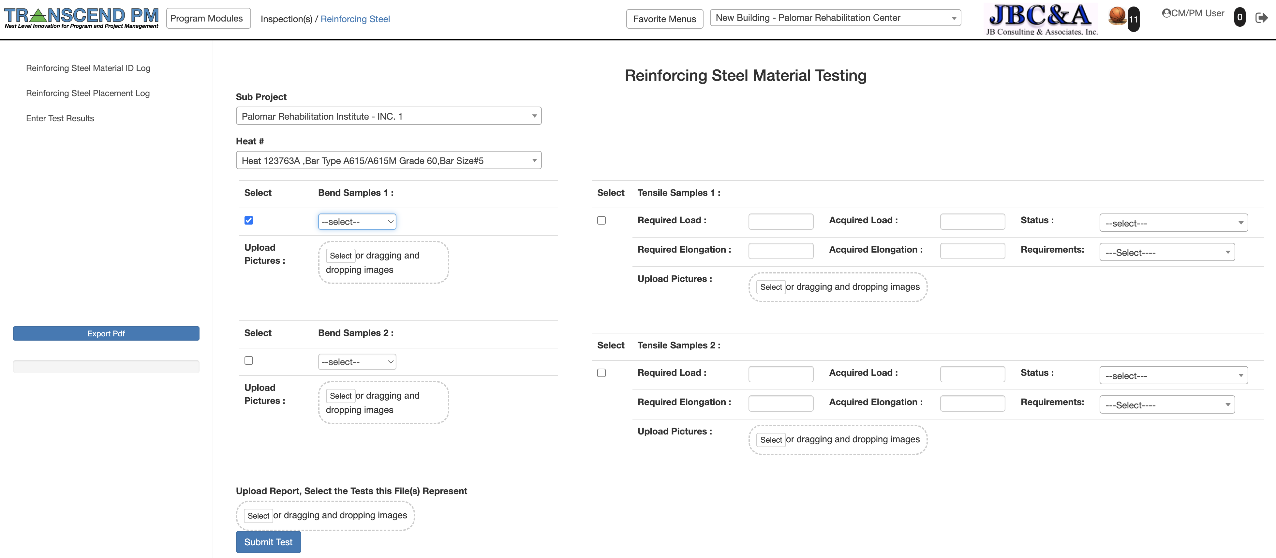The width and height of the screenshot is (1276, 558).
Task: Focus Tensile Samples 2 Acquired Load field
Action: pos(972,374)
